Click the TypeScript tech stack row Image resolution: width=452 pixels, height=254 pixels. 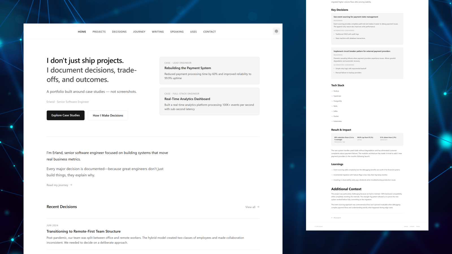(x=336, y=96)
